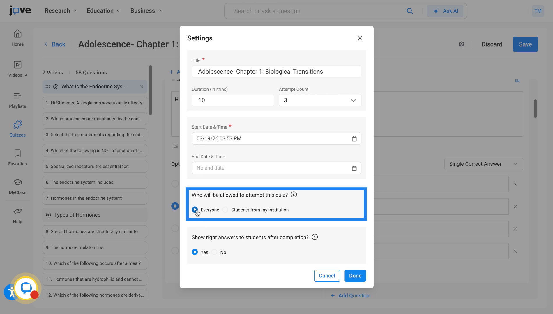
Task: Select No for showing right answers
Action: tap(214, 252)
